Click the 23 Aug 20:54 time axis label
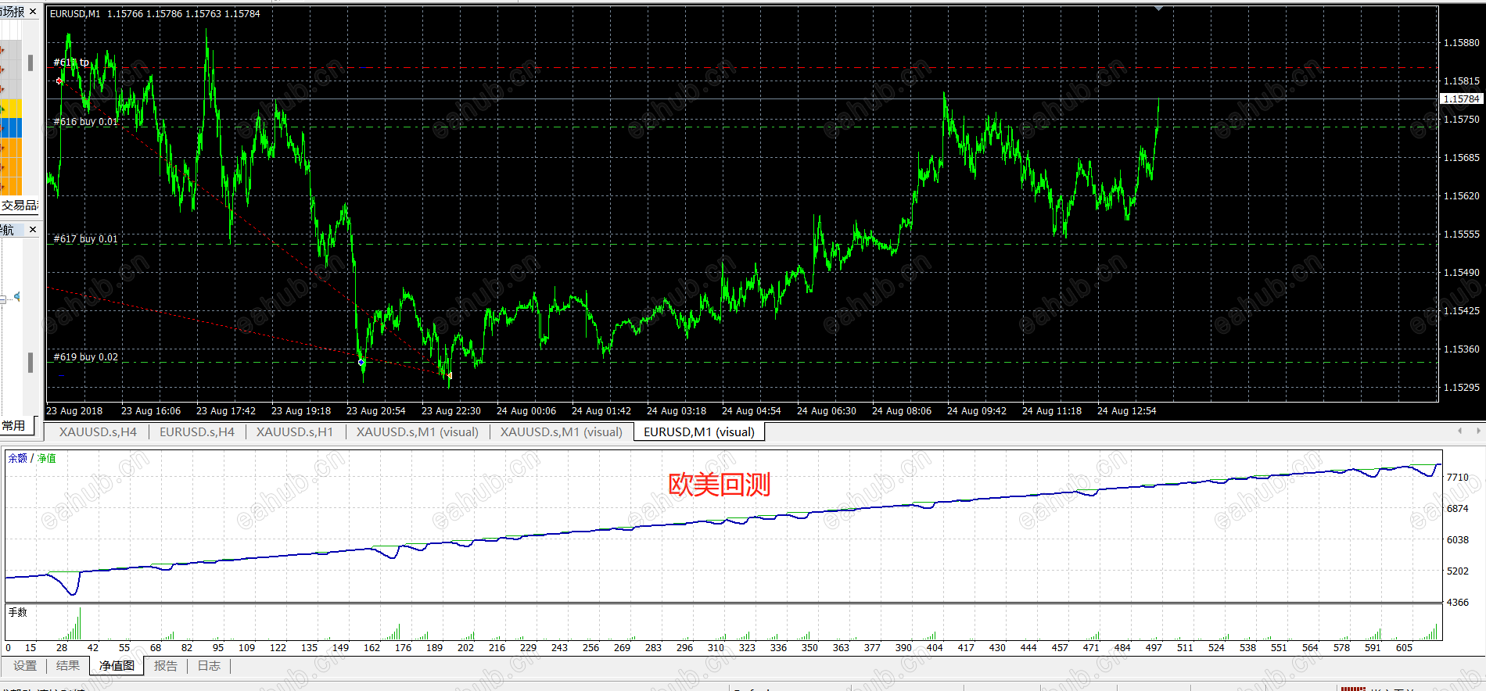The width and height of the screenshot is (1486, 691). 376,411
